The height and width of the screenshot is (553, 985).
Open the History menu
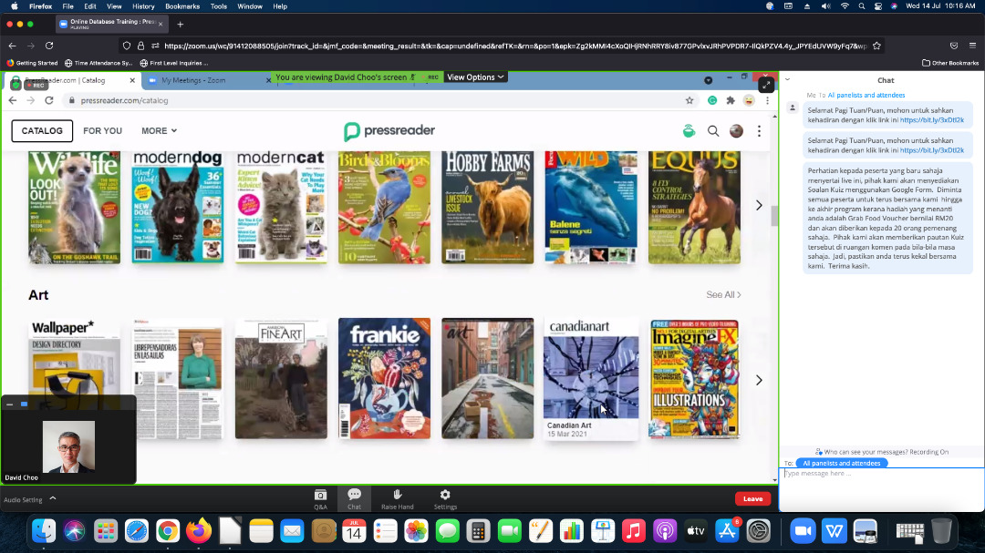click(x=143, y=6)
